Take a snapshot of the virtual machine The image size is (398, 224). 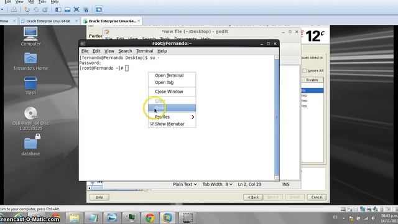(x=27, y=10)
